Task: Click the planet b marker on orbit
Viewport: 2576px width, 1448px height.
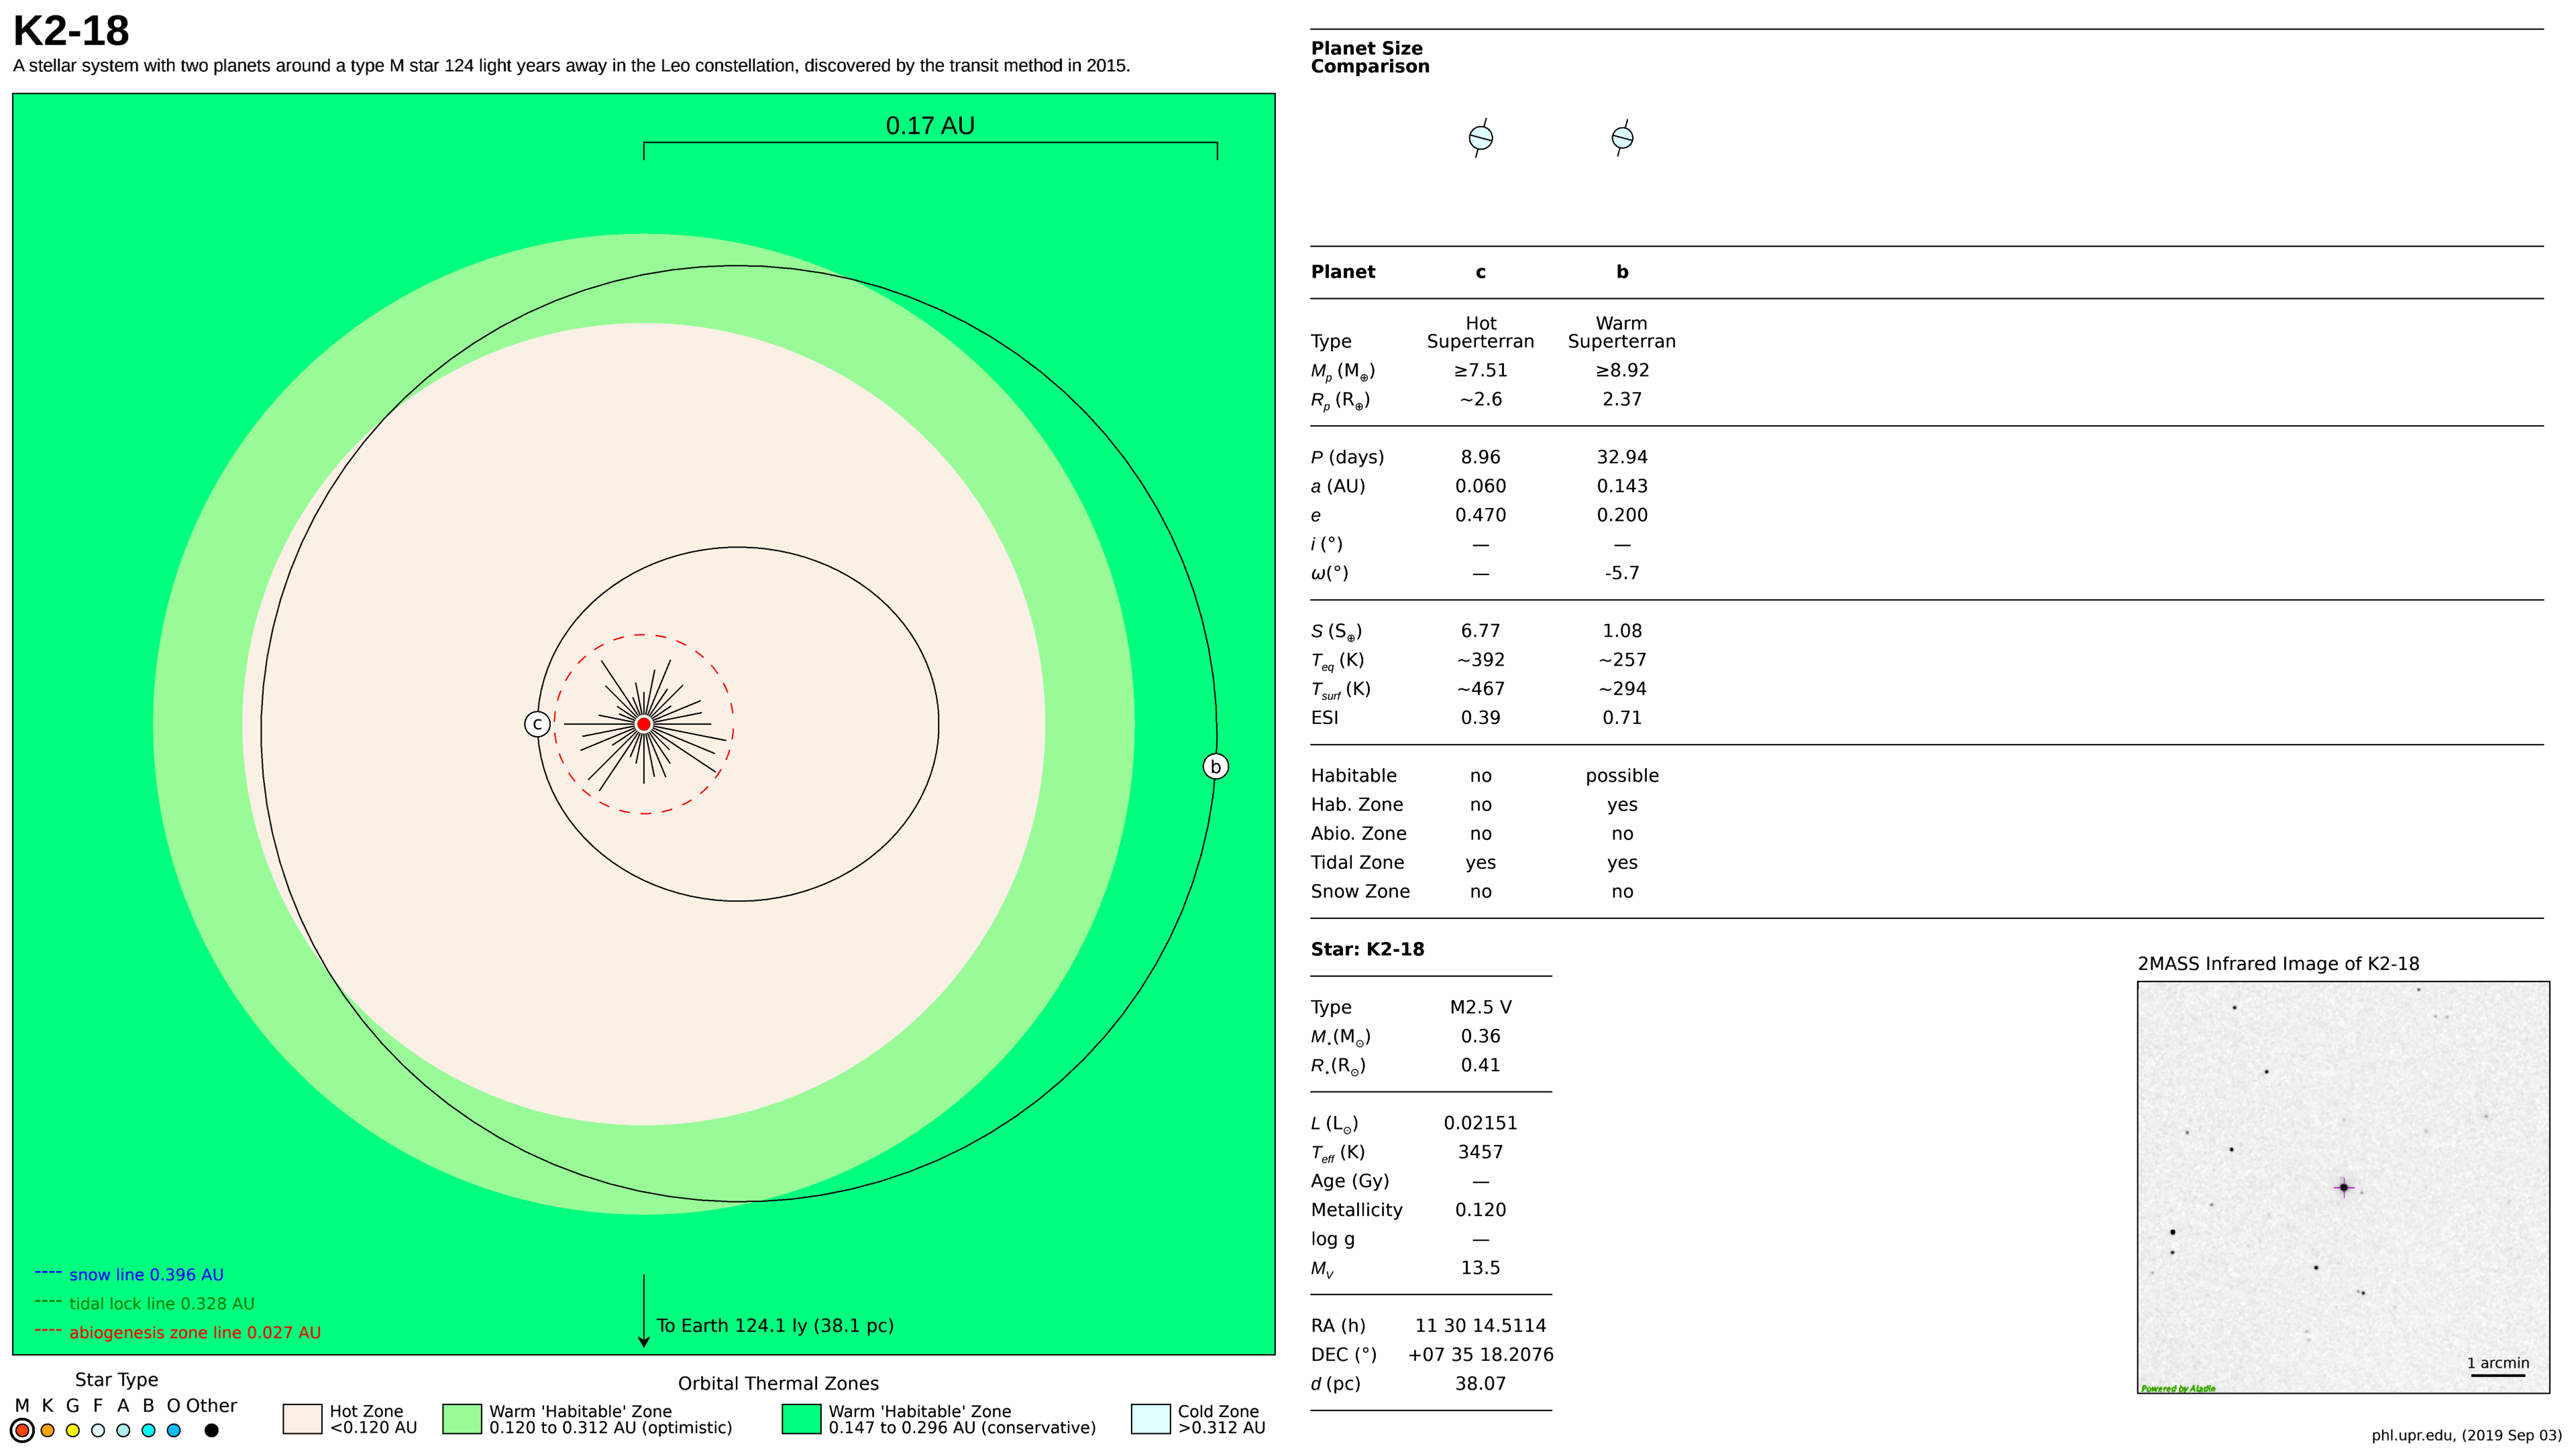Action: click(1215, 766)
